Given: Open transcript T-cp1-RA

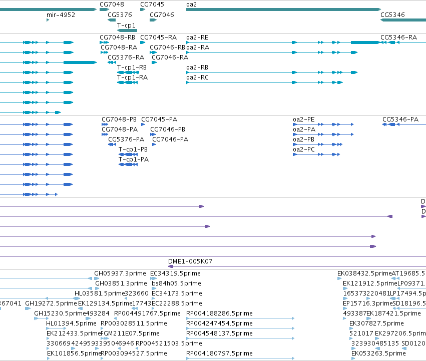Looking at the screenshot, I should [x=132, y=77].
